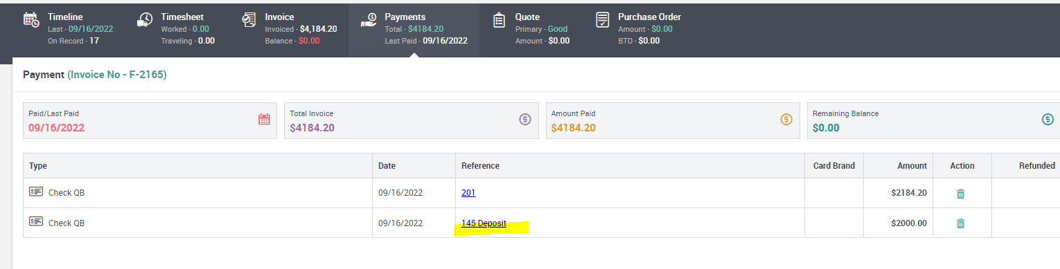Click the Timeline calendar-clock icon

pyautogui.click(x=31, y=19)
